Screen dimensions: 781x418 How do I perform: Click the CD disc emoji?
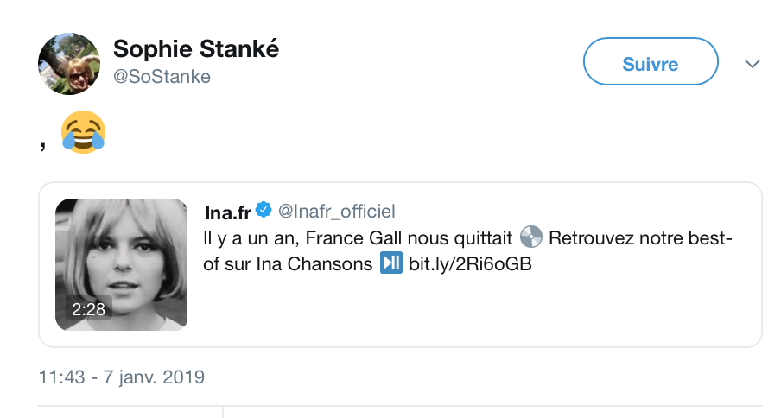(x=531, y=237)
